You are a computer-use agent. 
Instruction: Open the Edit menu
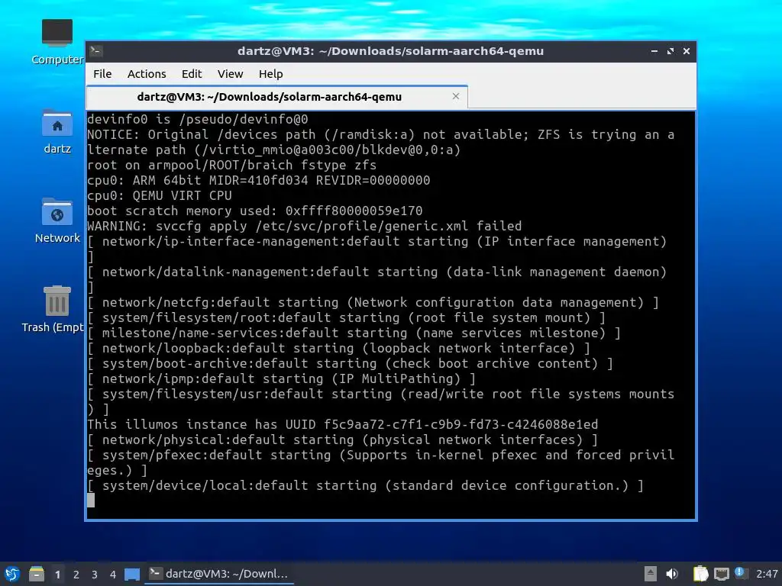[192, 74]
